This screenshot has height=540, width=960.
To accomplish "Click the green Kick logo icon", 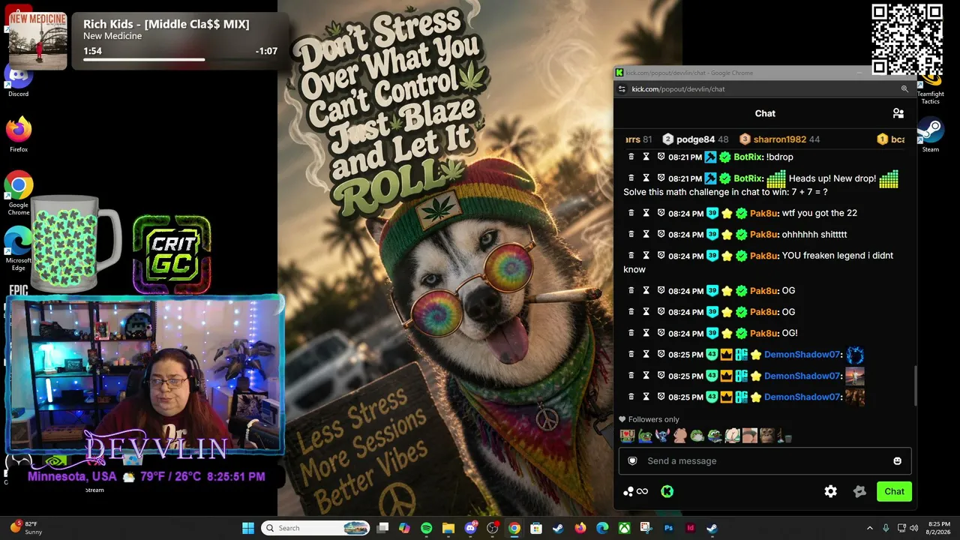I will point(667,491).
